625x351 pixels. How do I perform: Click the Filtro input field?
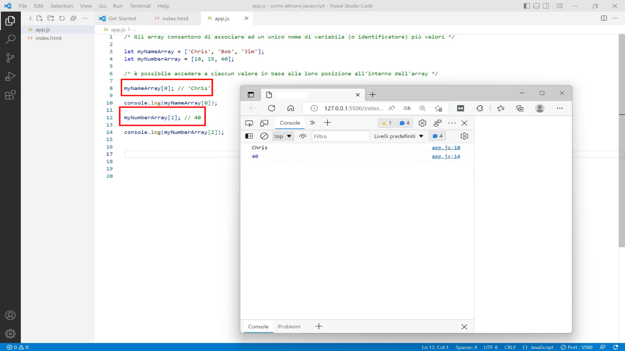pyautogui.click(x=340, y=136)
